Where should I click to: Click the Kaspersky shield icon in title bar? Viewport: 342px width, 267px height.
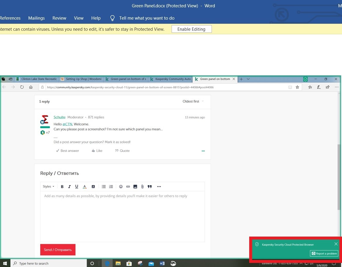point(305,79)
